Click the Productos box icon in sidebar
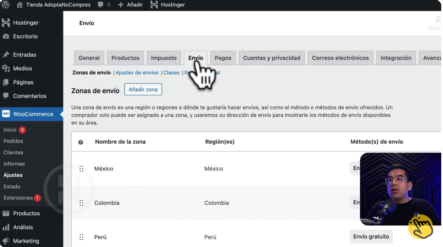 (x=6, y=214)
